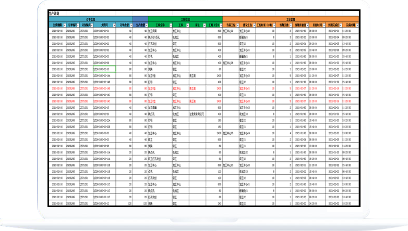Select the blue 订单信息 merged header
The height and width of the screenshot is (231, 408).
point(91,19)
